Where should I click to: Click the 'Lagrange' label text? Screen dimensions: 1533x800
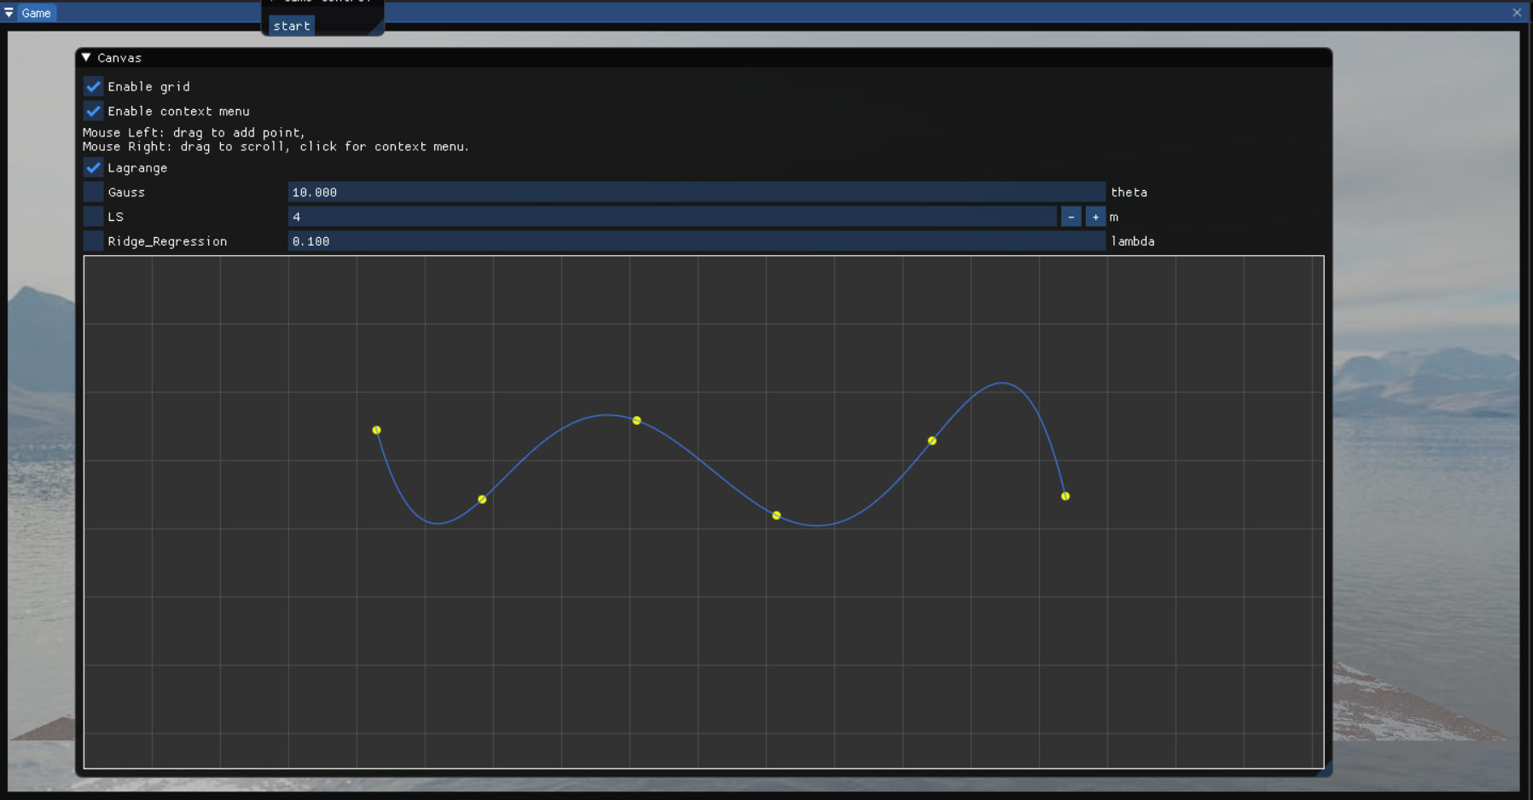(137, 168)
